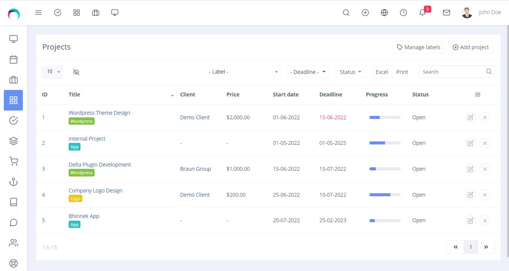
Task: Delete the Delta Plugin Development project
Action: click(485, 169)
